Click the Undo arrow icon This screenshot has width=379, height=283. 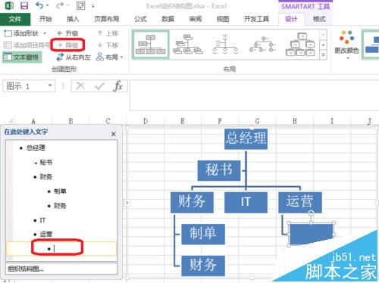[39, 5]
